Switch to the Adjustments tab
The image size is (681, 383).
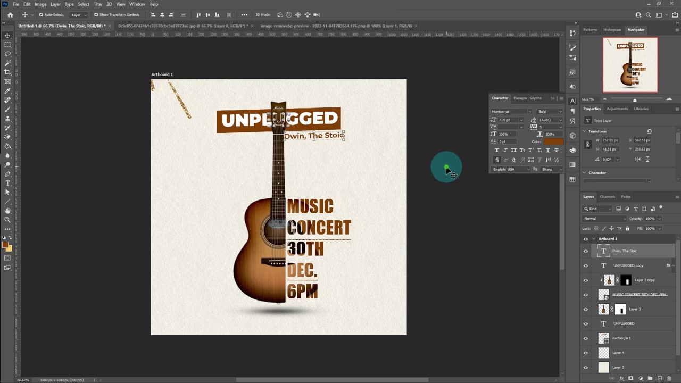click(x=617, y=109)
